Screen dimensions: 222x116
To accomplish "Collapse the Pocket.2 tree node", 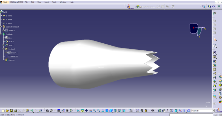I will [x=4, y=49].
